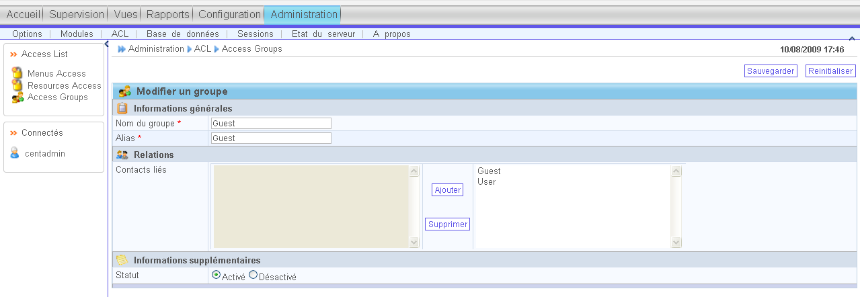
Task: Select User in linked contacts list
Action: coord(486,182)
